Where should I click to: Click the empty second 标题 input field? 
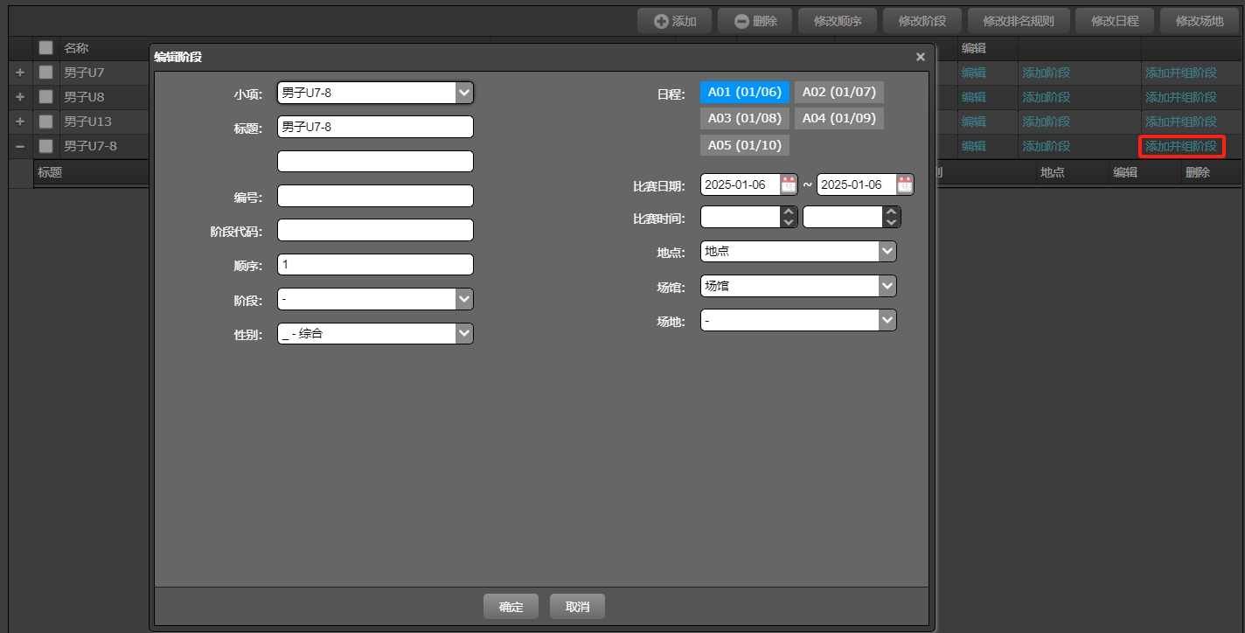click(x=375, y=161)
